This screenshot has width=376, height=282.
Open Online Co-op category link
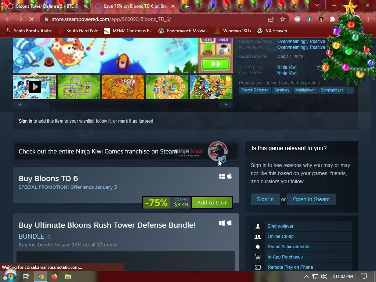(x=281, y=236)
